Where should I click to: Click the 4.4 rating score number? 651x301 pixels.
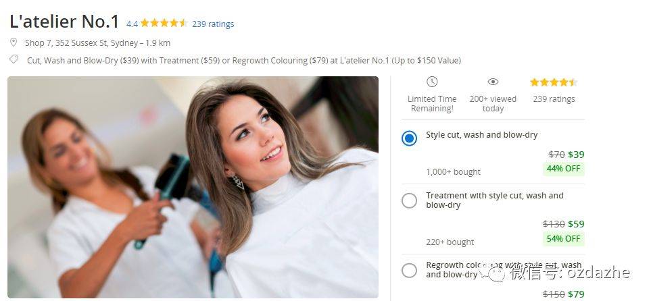(132, 24)
